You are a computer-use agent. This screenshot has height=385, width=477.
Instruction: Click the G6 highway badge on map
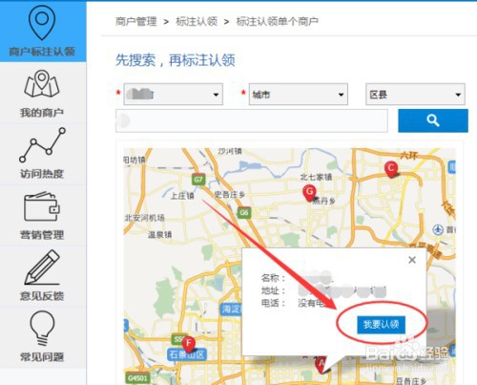pos(244,212)
